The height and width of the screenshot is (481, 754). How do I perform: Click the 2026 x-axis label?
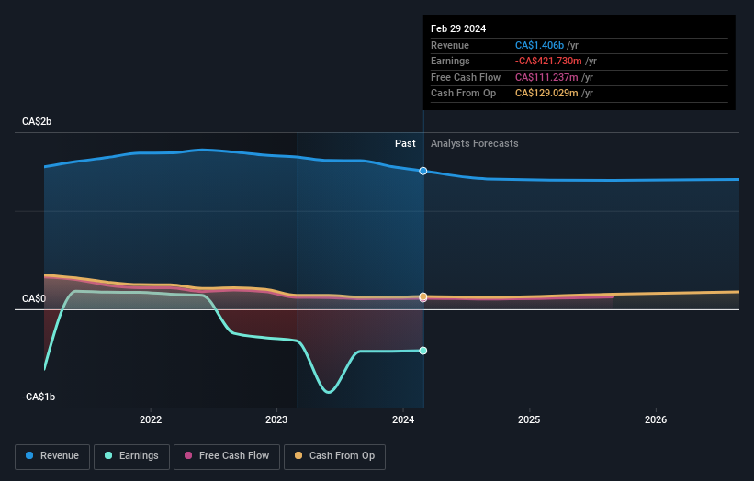point(656,420)
